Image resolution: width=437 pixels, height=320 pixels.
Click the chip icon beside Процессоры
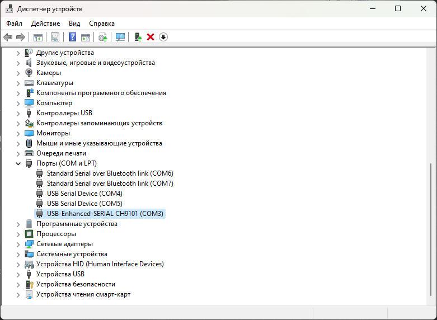(29, 234)
